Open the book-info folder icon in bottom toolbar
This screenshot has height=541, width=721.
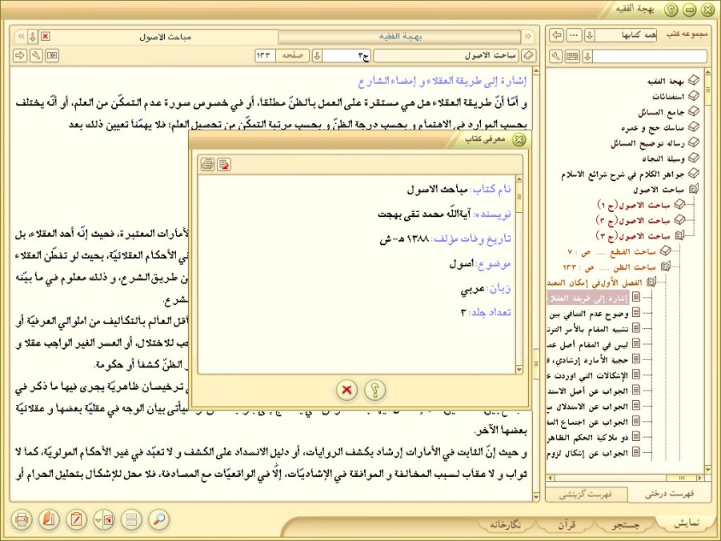tap(49, 520)
